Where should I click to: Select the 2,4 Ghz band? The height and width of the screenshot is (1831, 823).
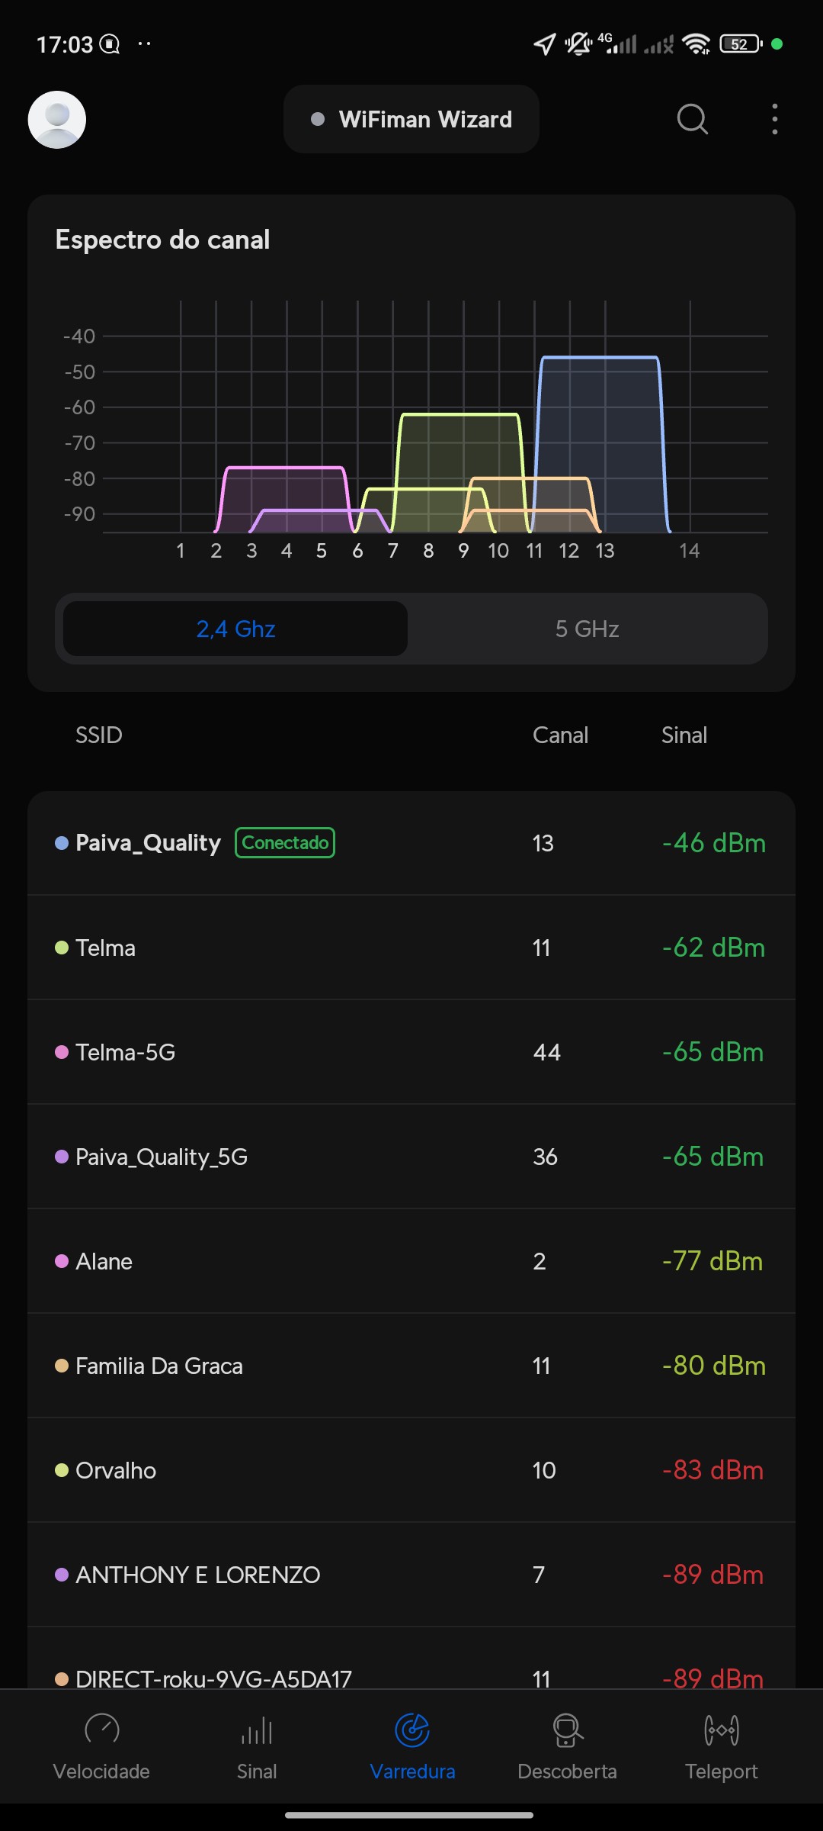235,629
